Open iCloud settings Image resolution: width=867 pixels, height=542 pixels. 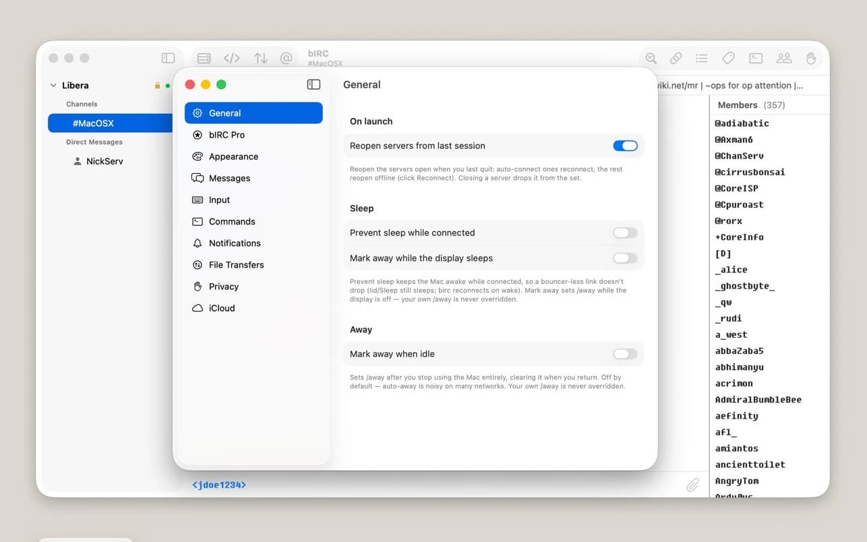point(253,308)
